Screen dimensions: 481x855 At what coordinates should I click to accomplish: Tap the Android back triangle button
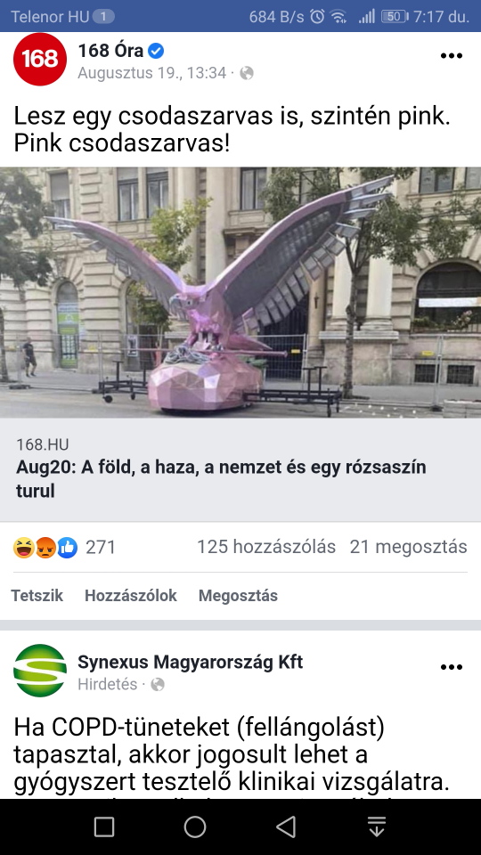point(286,826)
